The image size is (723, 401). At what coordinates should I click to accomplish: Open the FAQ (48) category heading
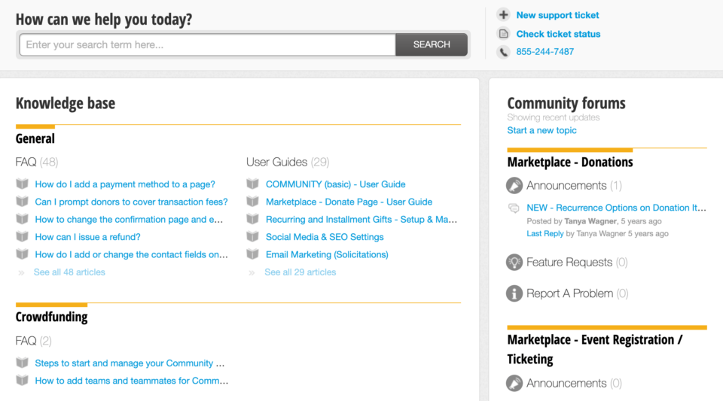pyautogui.click(x=37, y=162)
